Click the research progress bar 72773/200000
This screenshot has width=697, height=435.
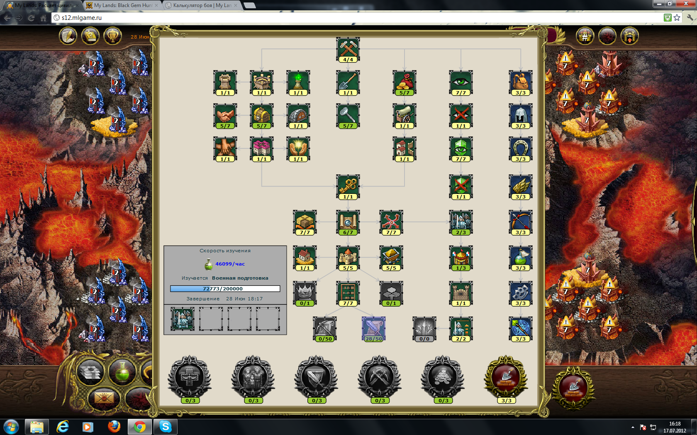pos(225,289)
